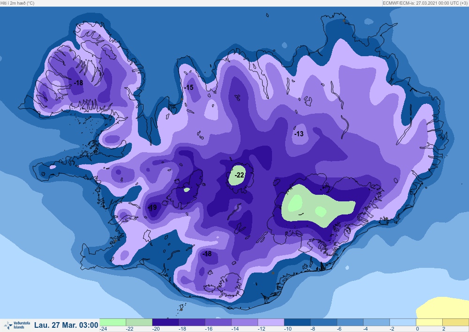Select the "-16" legend scale label
This screenshot has width=469, height=332.
pos(209,329)
